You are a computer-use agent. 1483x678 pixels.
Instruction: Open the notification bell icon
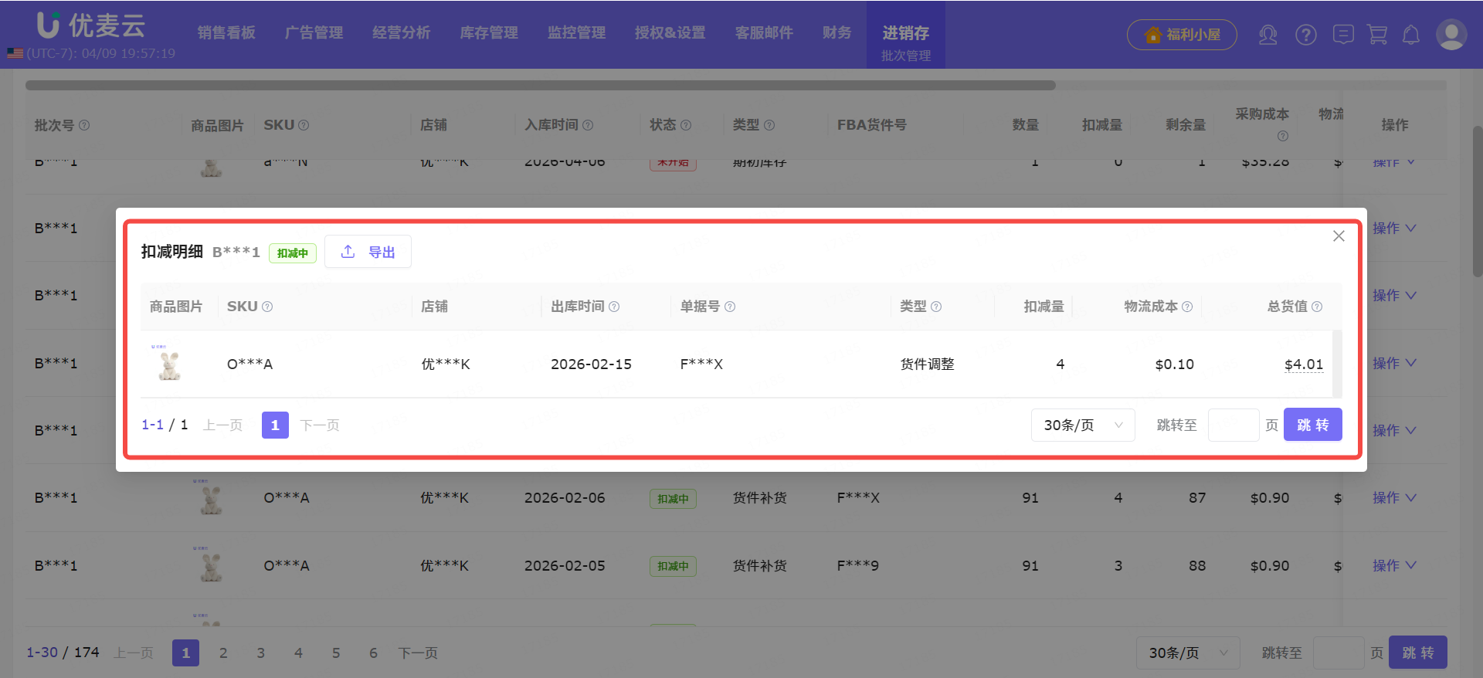(x=1411, y=35)
